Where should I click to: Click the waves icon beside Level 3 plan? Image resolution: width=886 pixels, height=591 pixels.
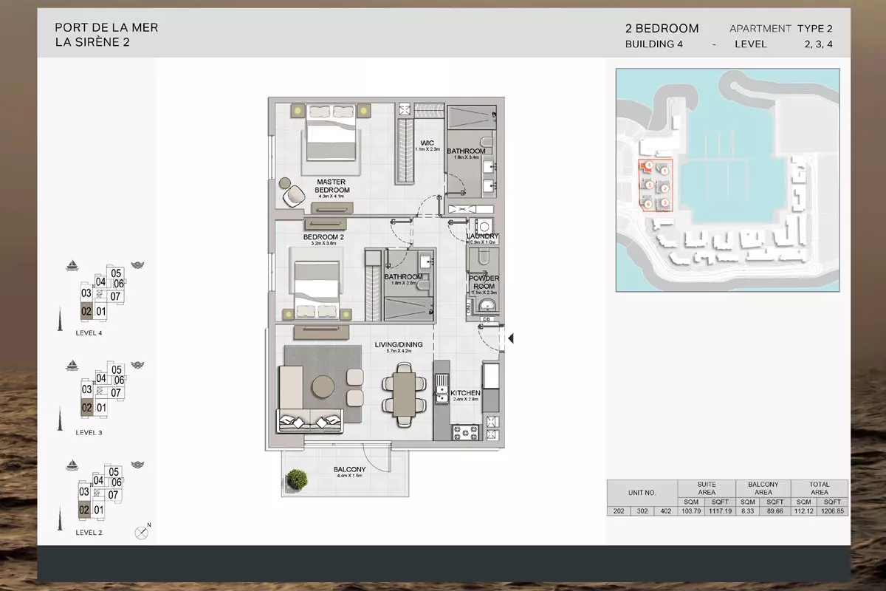[x=137, y=365]
